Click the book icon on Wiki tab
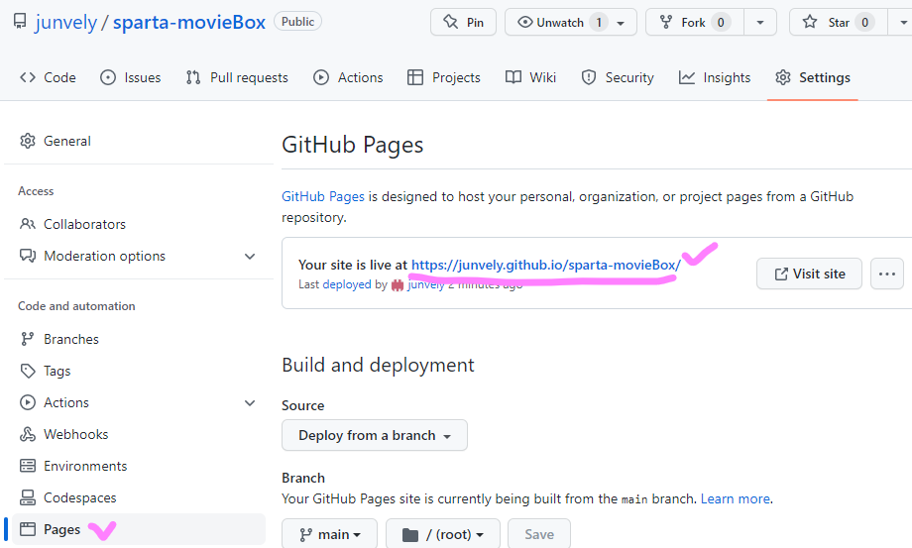Viewport: 912px width, 548px height. [x=513, y=77]
